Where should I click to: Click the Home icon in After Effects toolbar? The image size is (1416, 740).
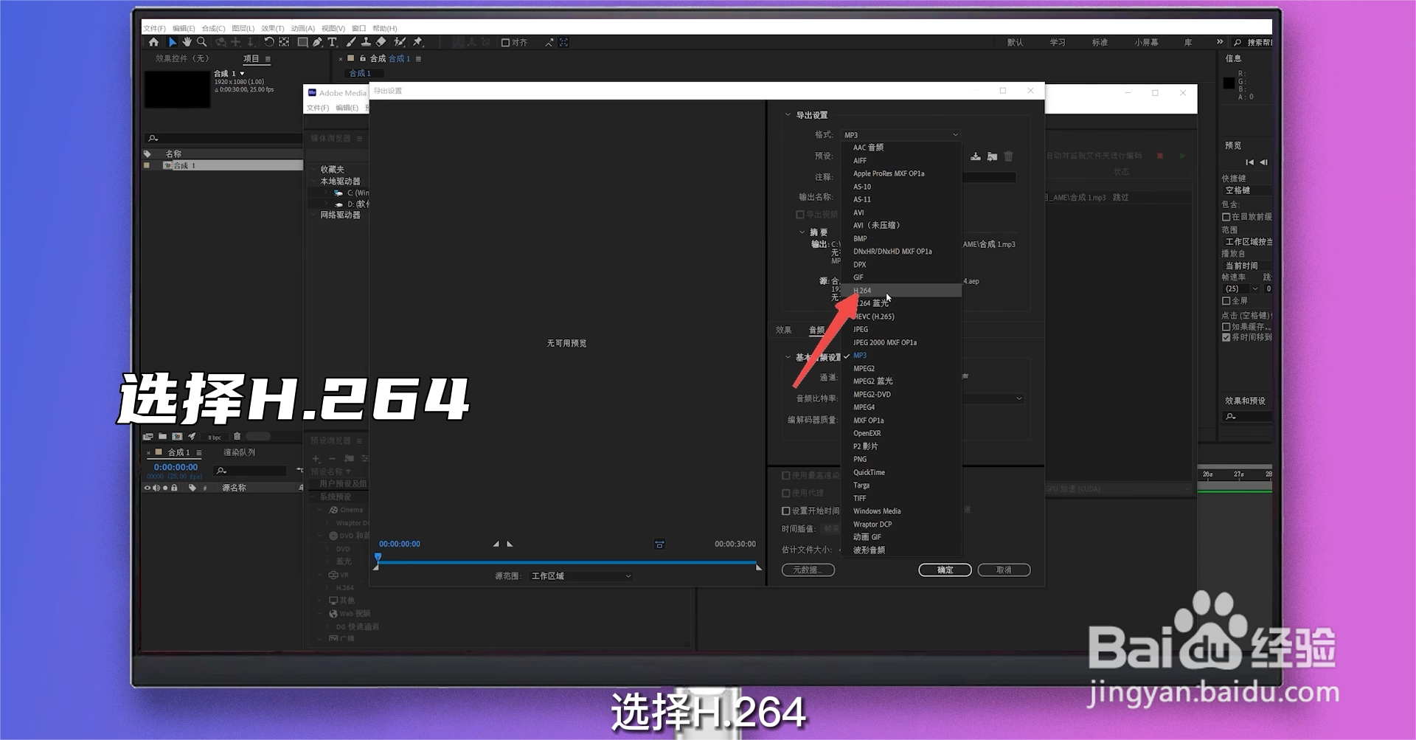[153, 42]
